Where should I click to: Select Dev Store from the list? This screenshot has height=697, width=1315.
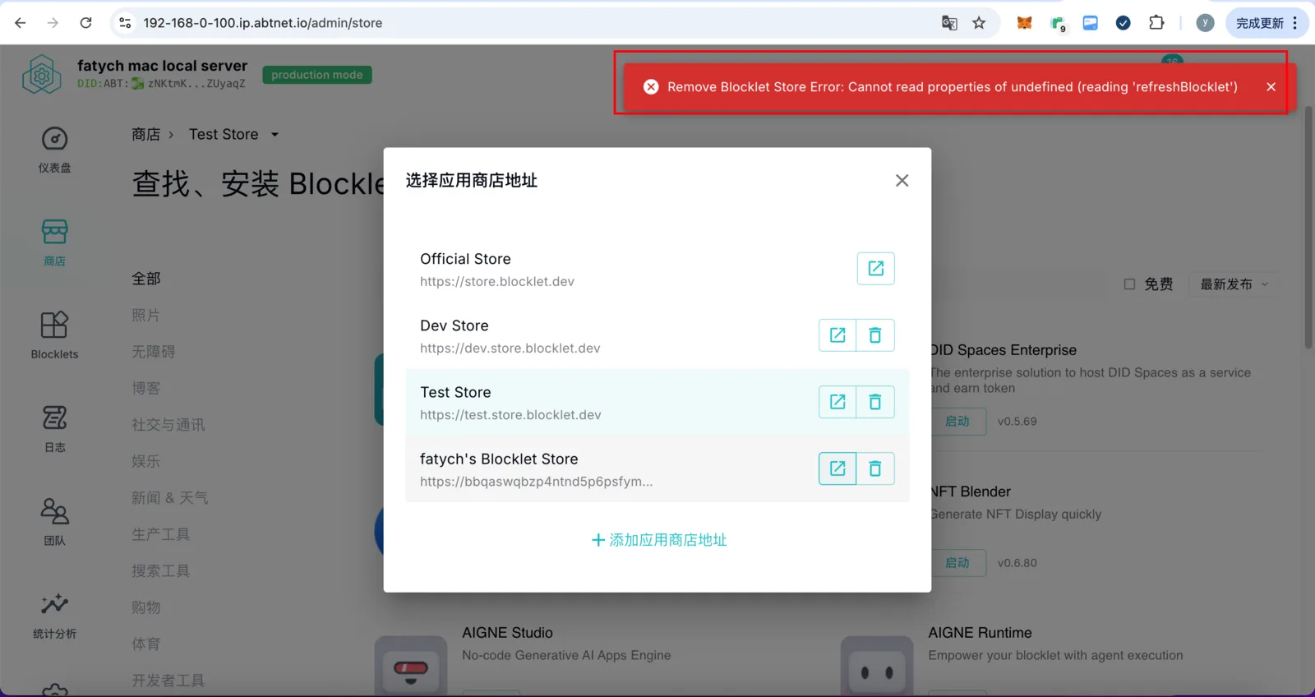[x=657, y=335]
